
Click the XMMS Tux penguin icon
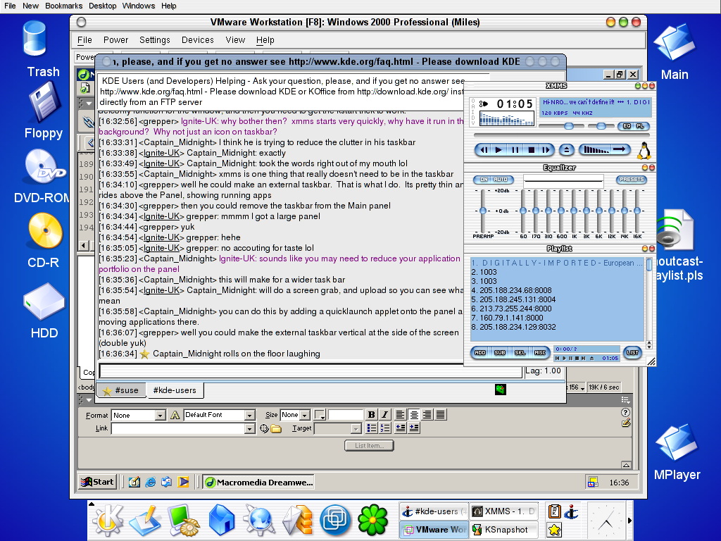click(x=644, y=151)
